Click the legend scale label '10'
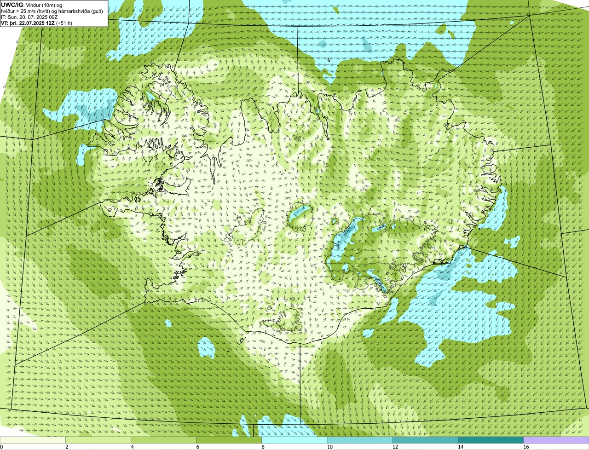The width and height of the screenshot is (589, 450). [x=329, y=447]
